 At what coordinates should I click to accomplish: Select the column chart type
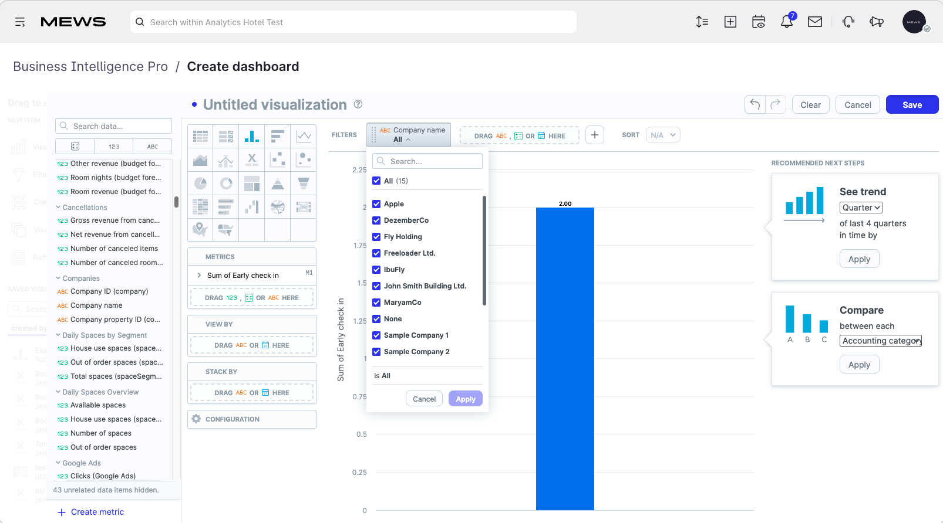coord(252,136)
